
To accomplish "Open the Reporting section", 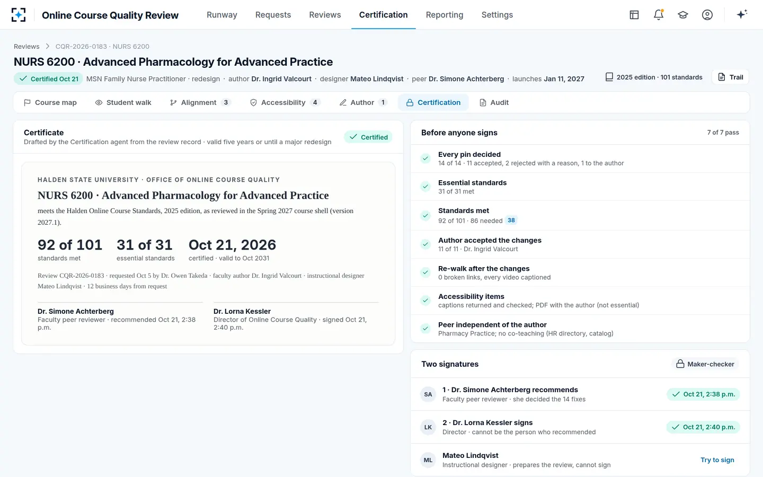I will pos(445,15).
